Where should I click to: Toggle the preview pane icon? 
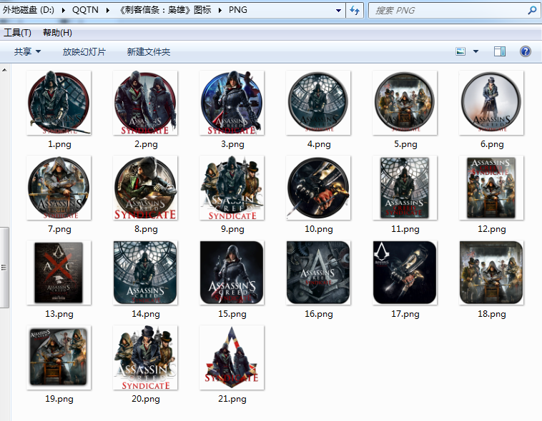pos(500,51)
